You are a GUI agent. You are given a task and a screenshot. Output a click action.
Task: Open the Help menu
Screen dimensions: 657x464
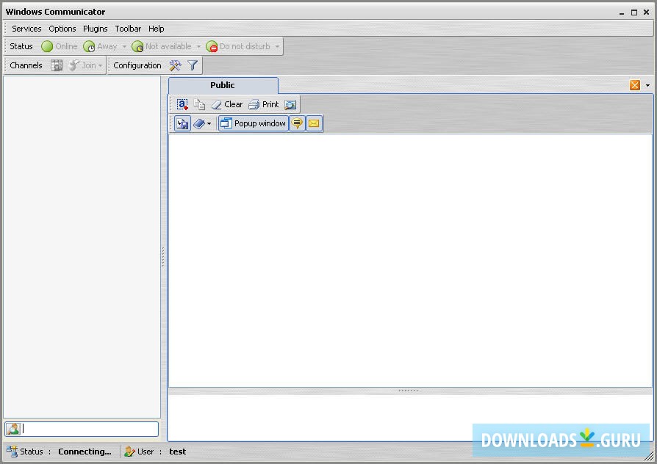(x=156, y=29)
